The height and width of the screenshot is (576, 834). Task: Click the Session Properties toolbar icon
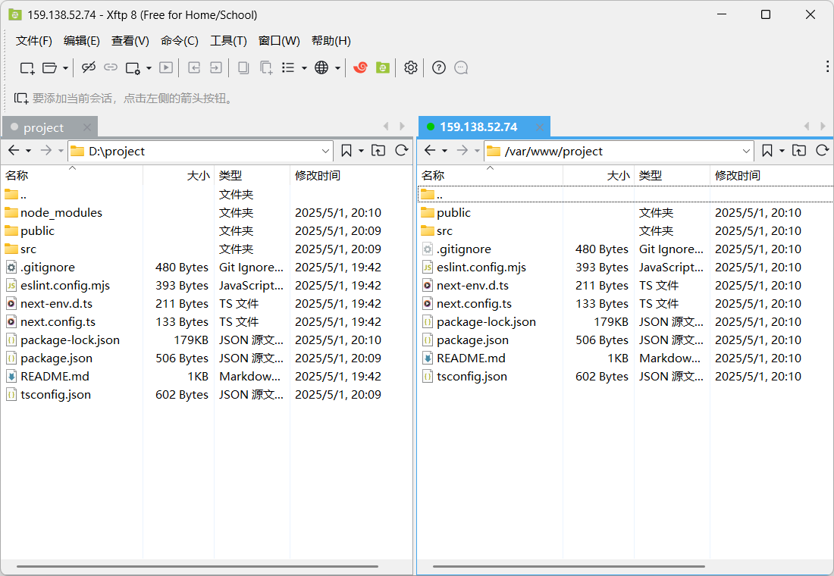[x=133, y=67]
